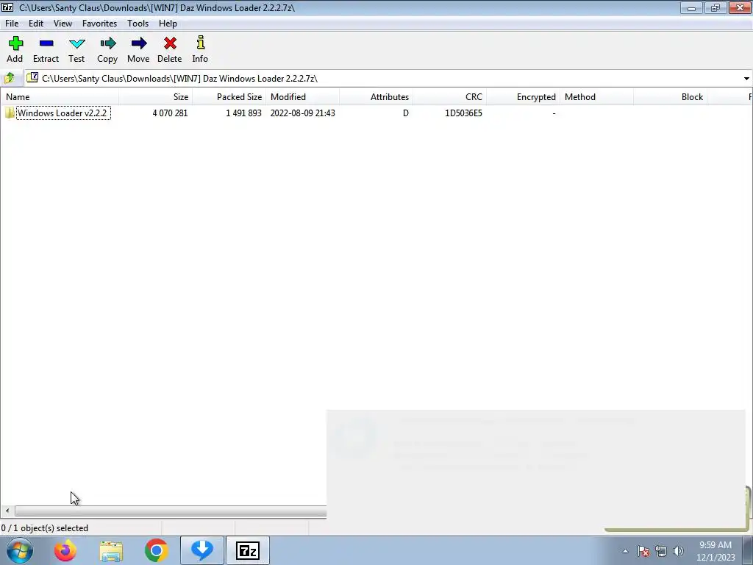Open the Help menu

click(x=168, y=23)
